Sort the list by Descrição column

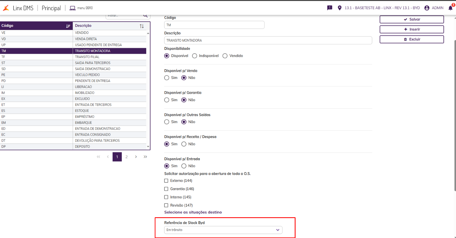(x=142, y=26)
